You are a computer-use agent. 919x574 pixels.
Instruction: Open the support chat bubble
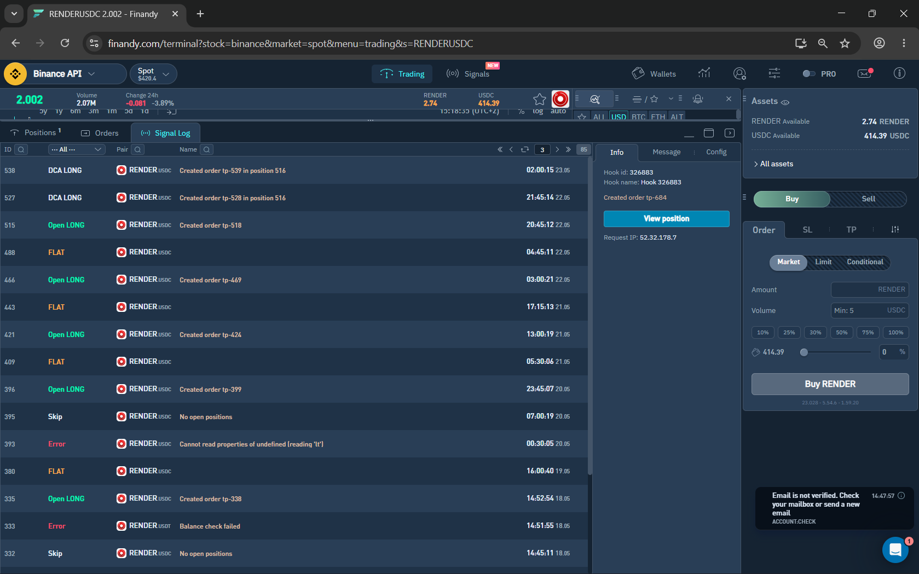click(895, 549)
